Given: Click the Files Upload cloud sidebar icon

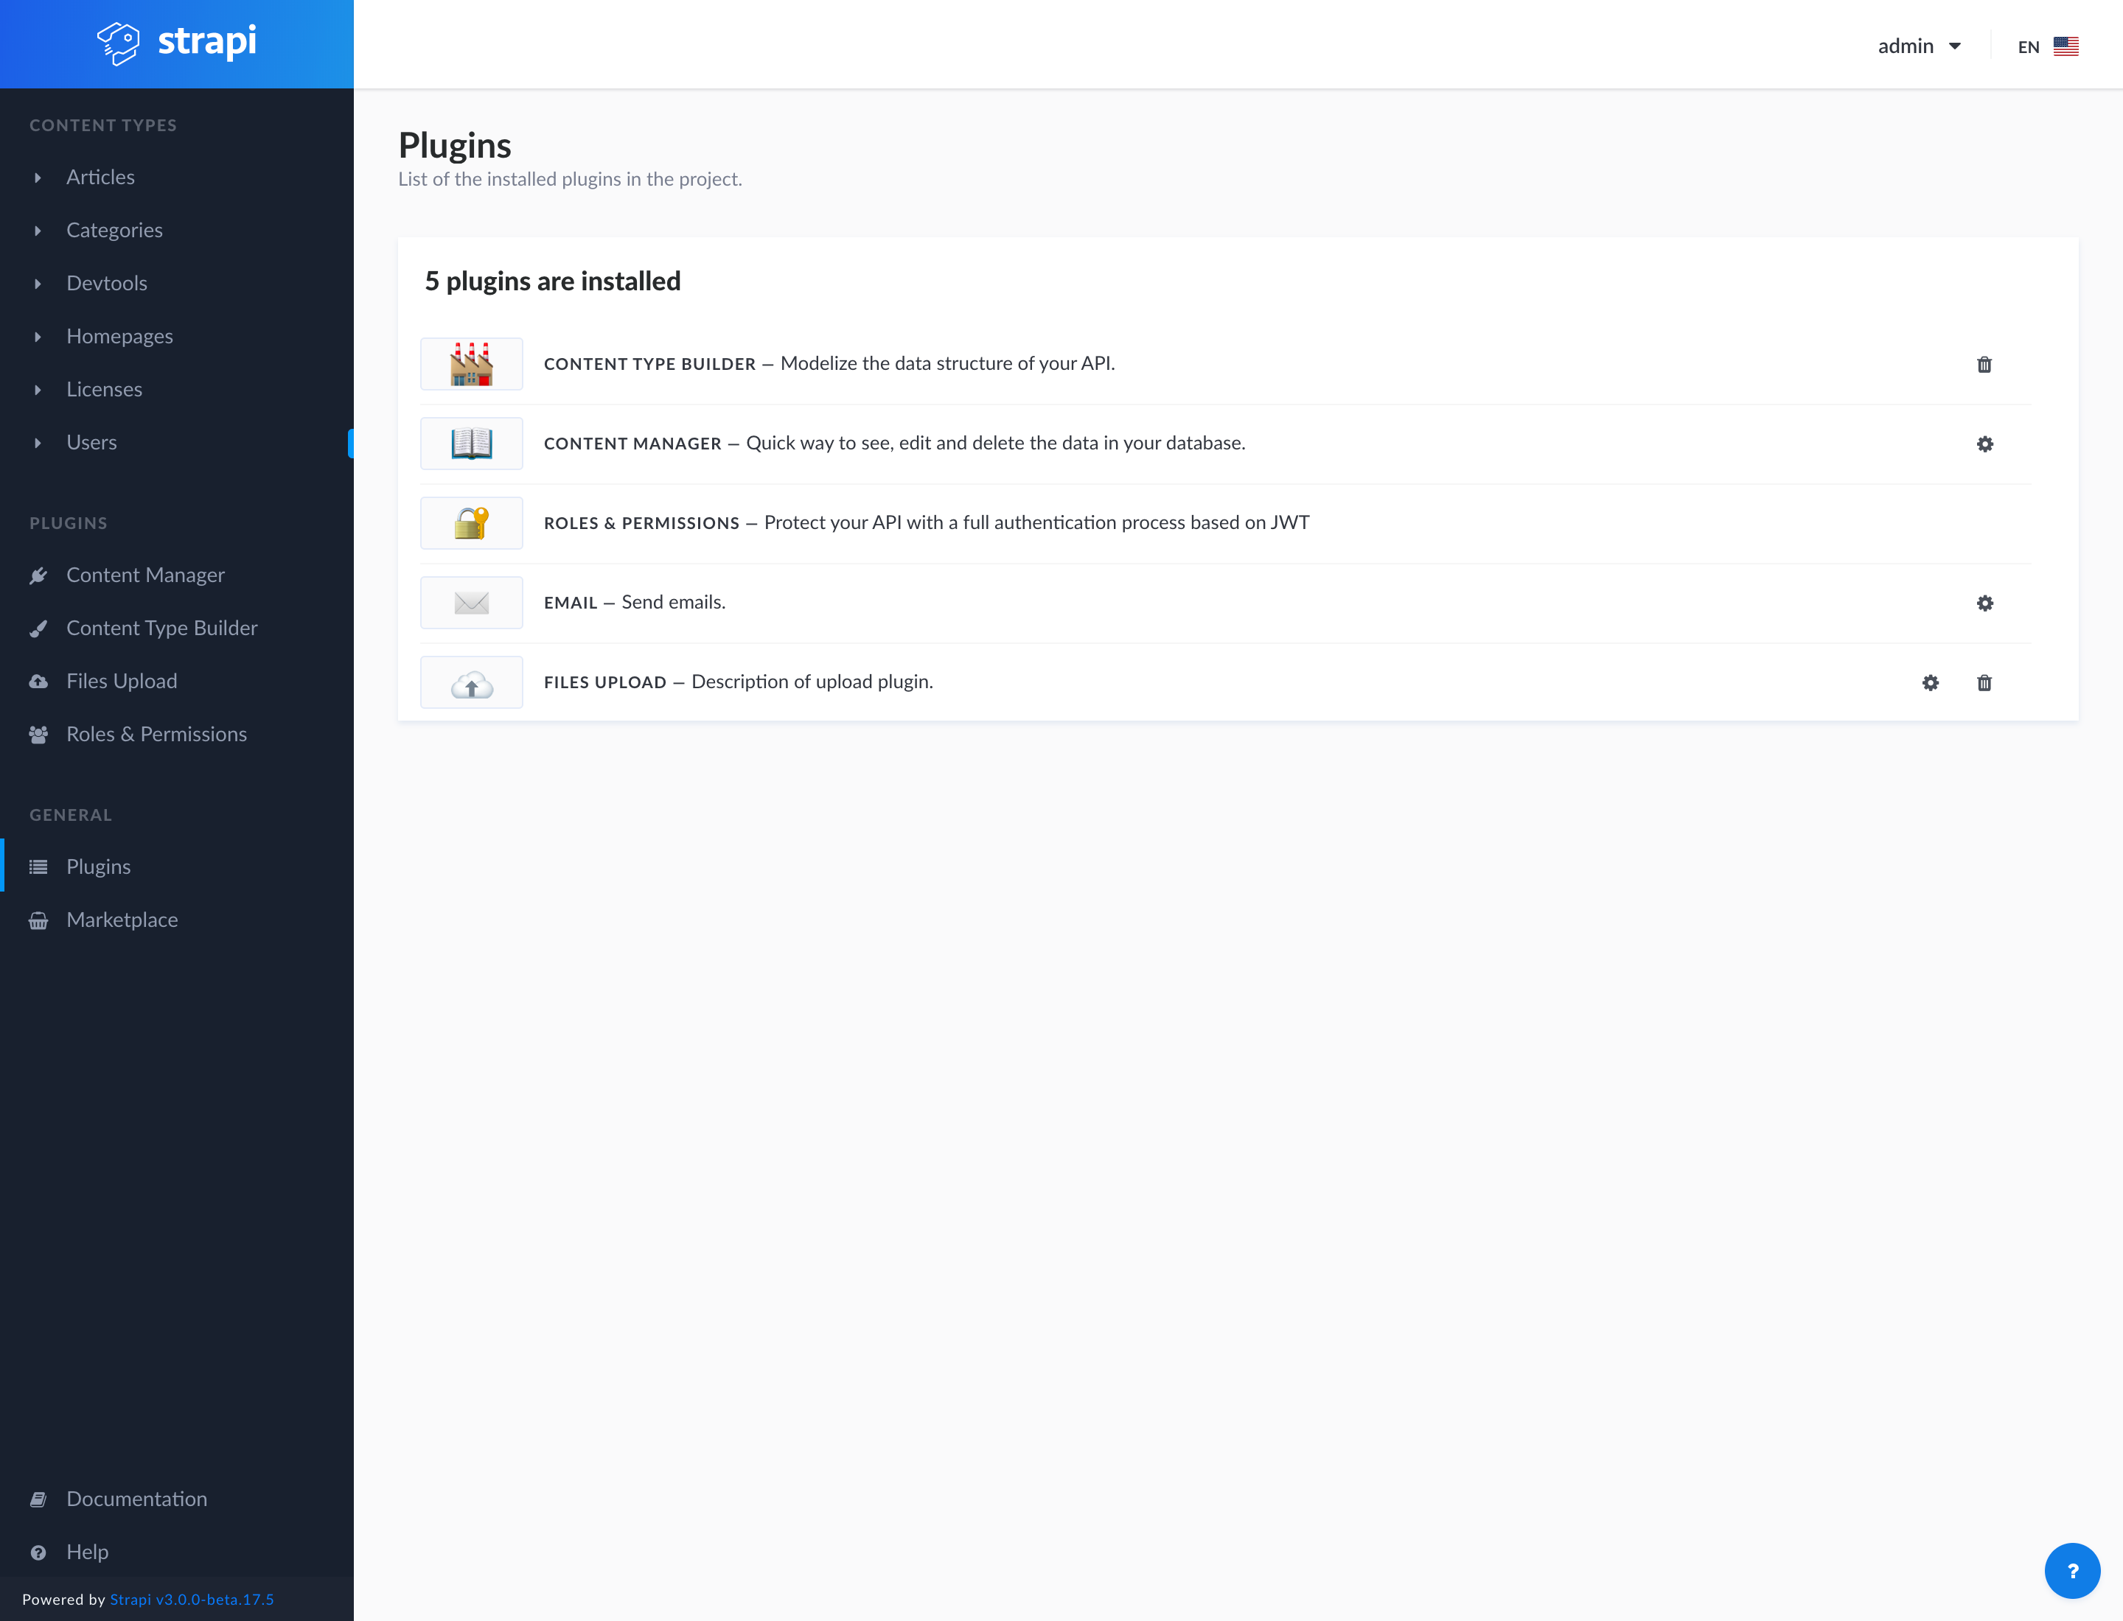Looking at the screenshot, I should point(38,682).
